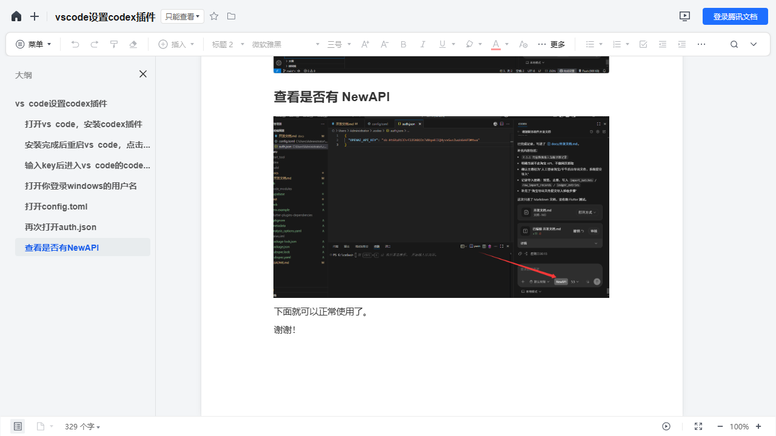Expand bulleted list style arrow
This screenshot has width=776, height=436.
(601, 44)
